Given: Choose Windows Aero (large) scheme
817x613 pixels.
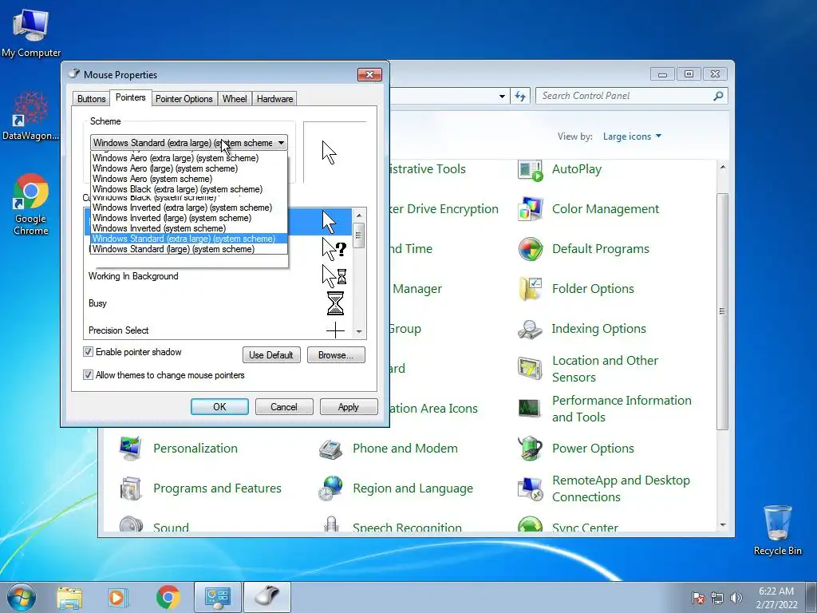Looking at the screenshot, I should tap(188, 168).
